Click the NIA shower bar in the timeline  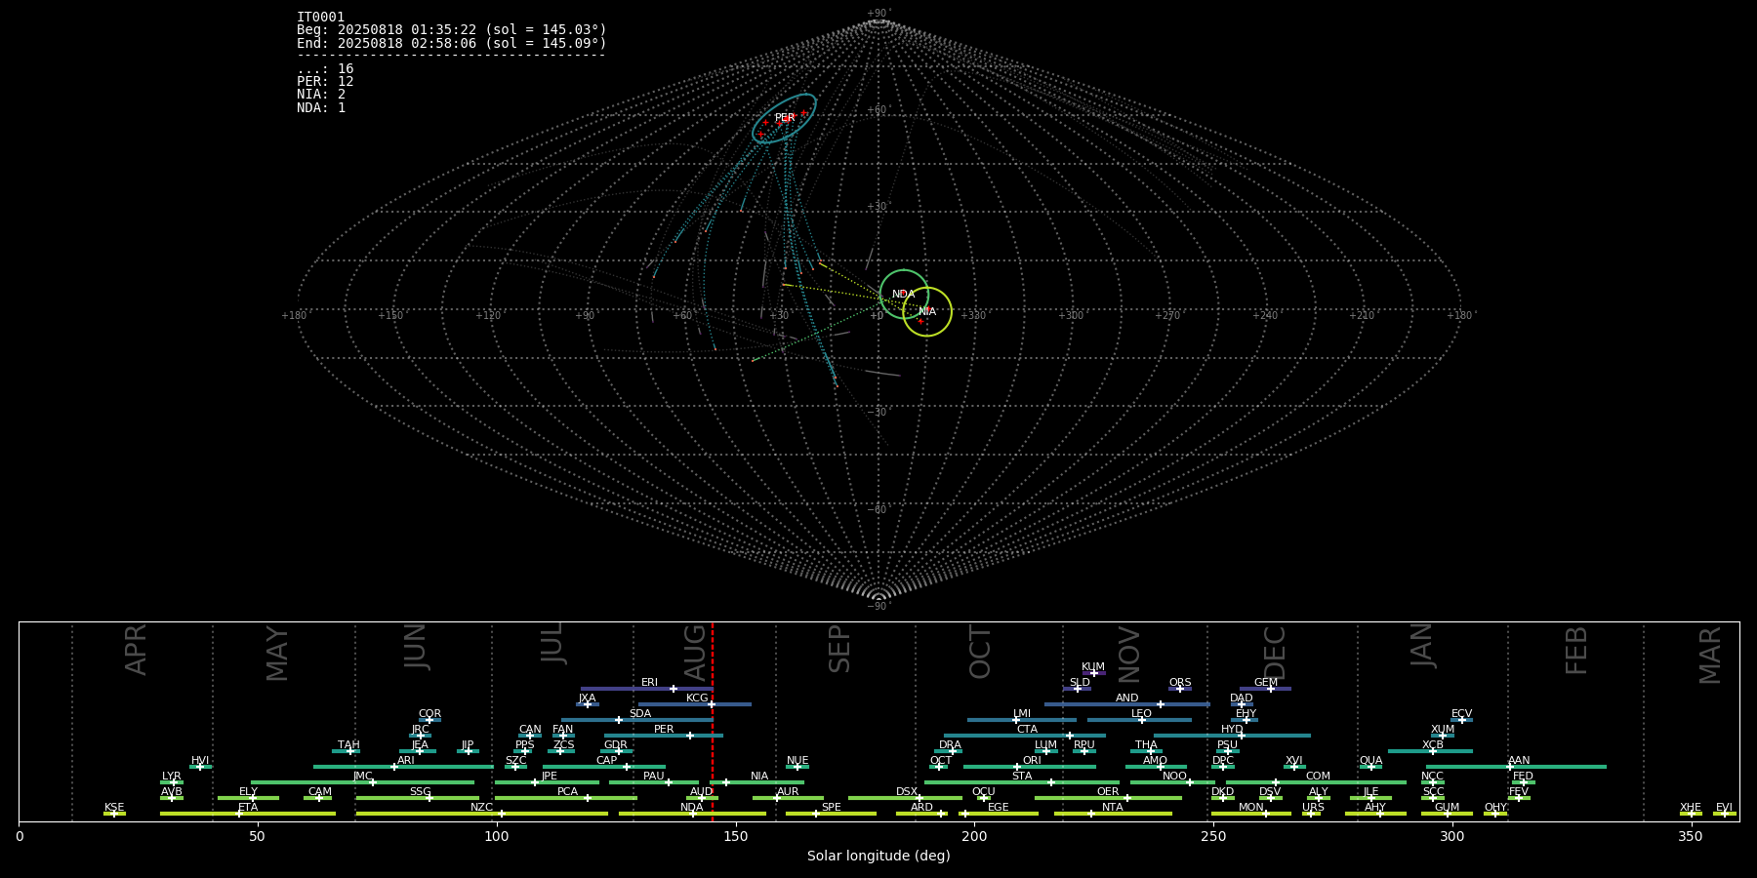coord(757,782)
